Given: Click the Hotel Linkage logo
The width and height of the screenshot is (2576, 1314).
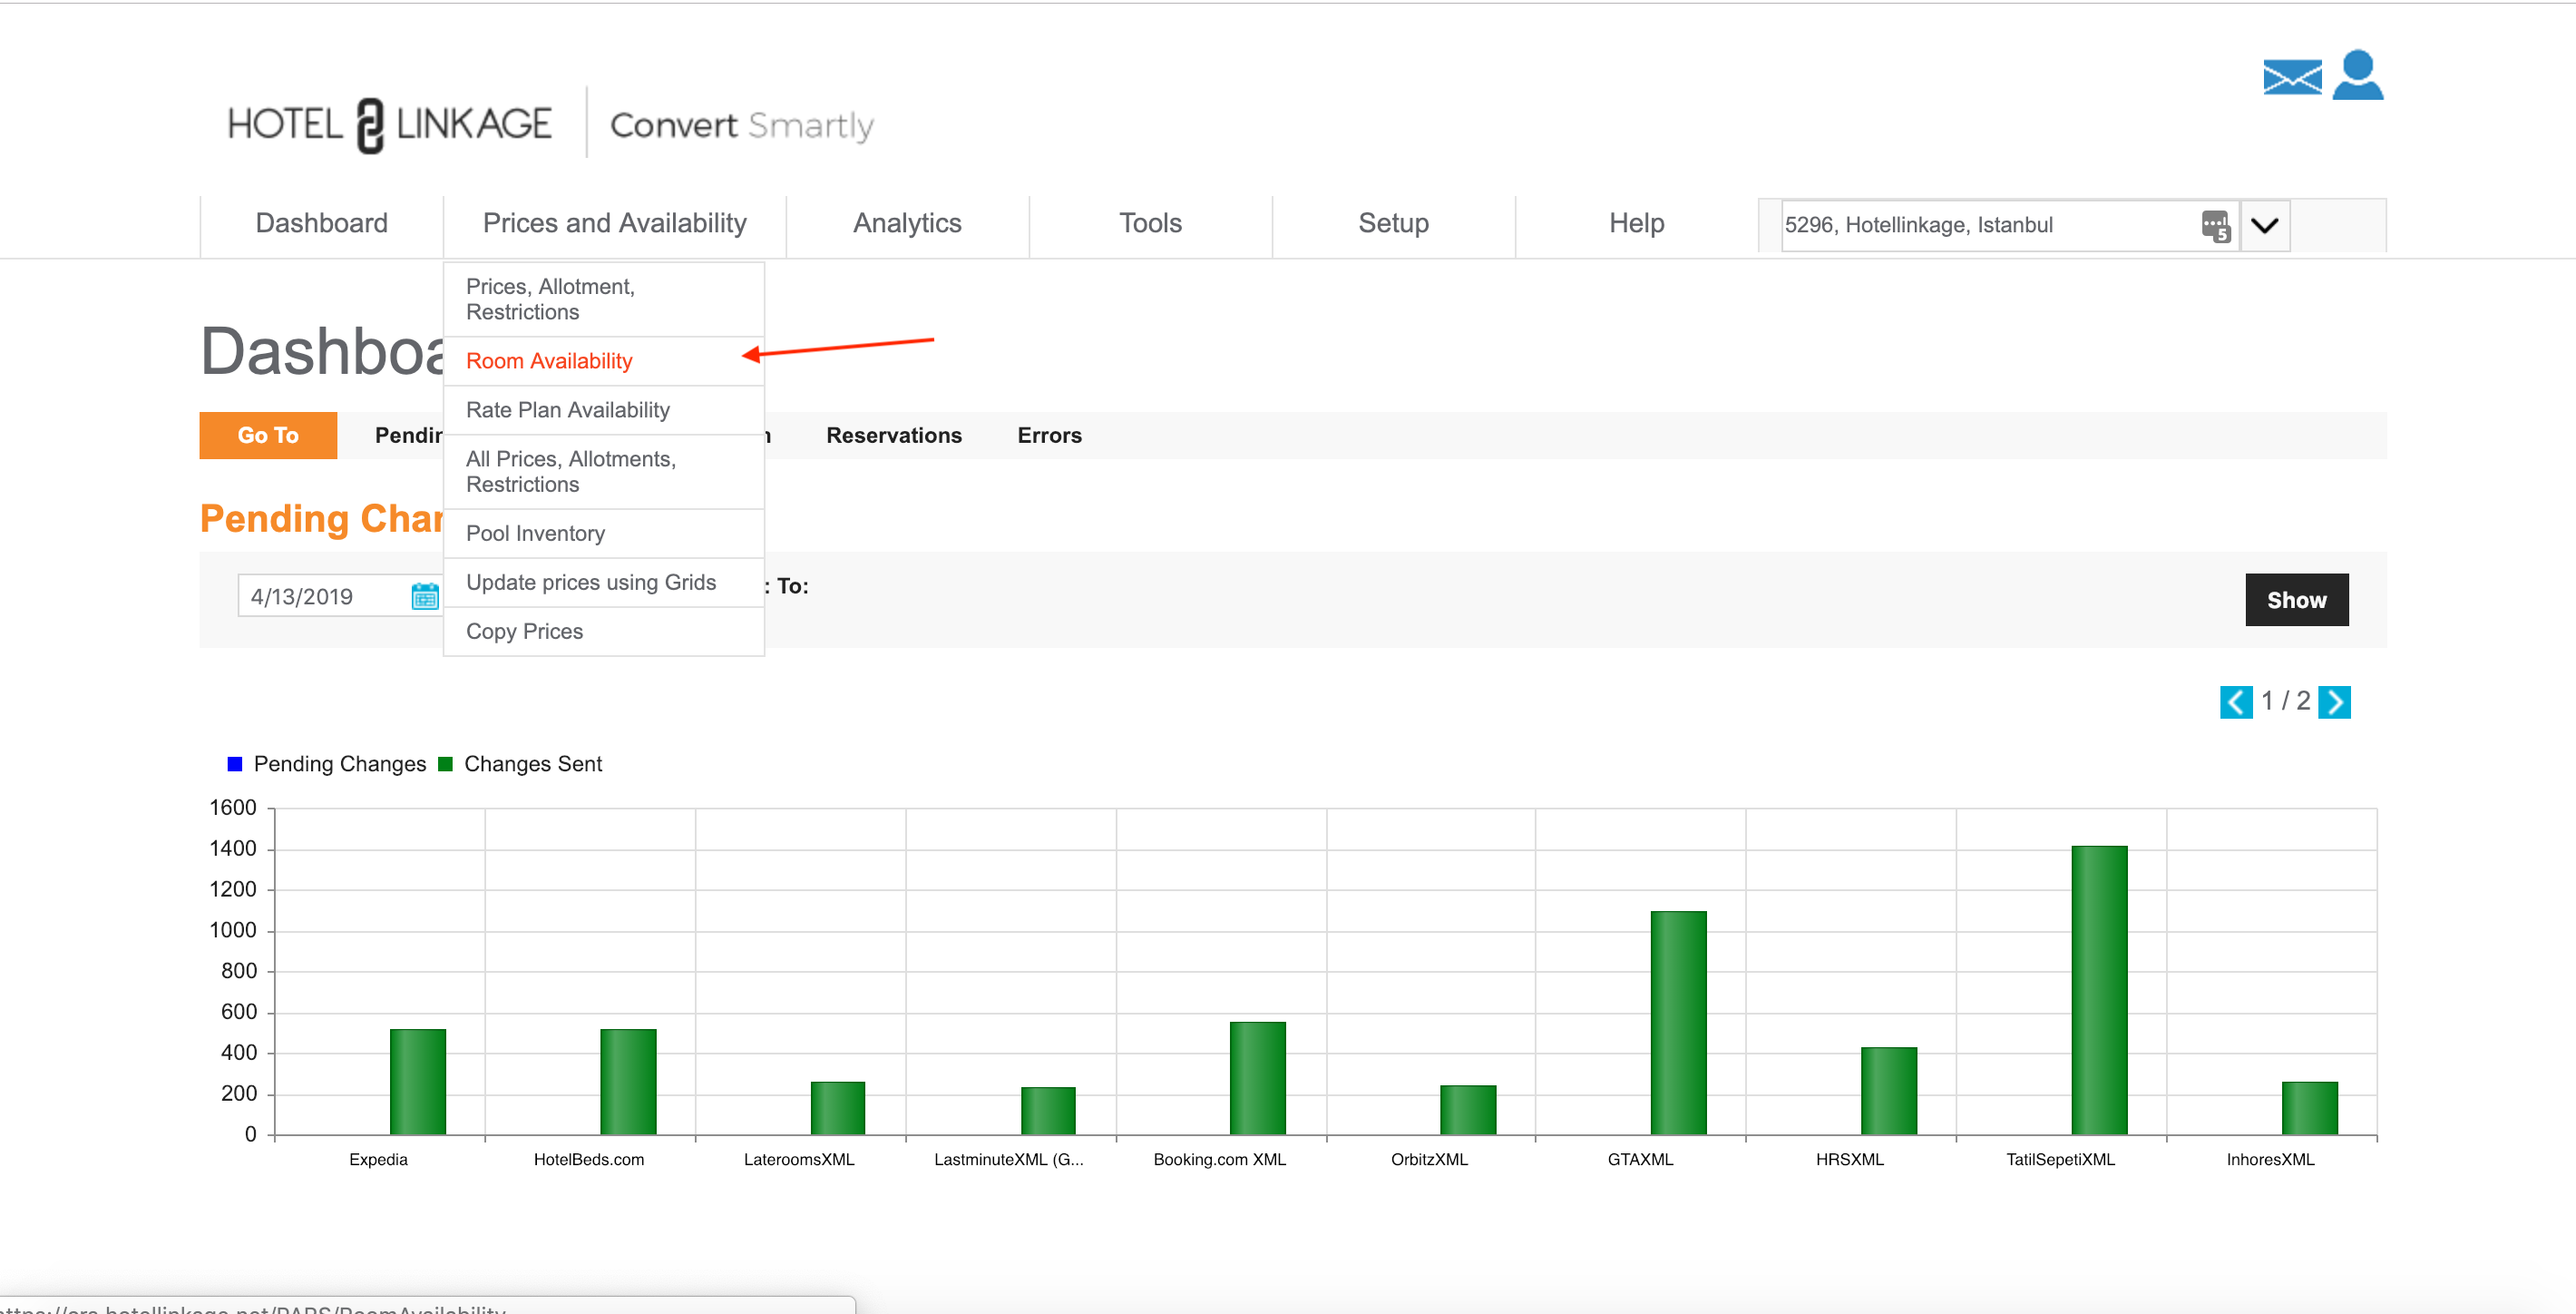Looking at the screenshot, I should (x=389, y=125).
